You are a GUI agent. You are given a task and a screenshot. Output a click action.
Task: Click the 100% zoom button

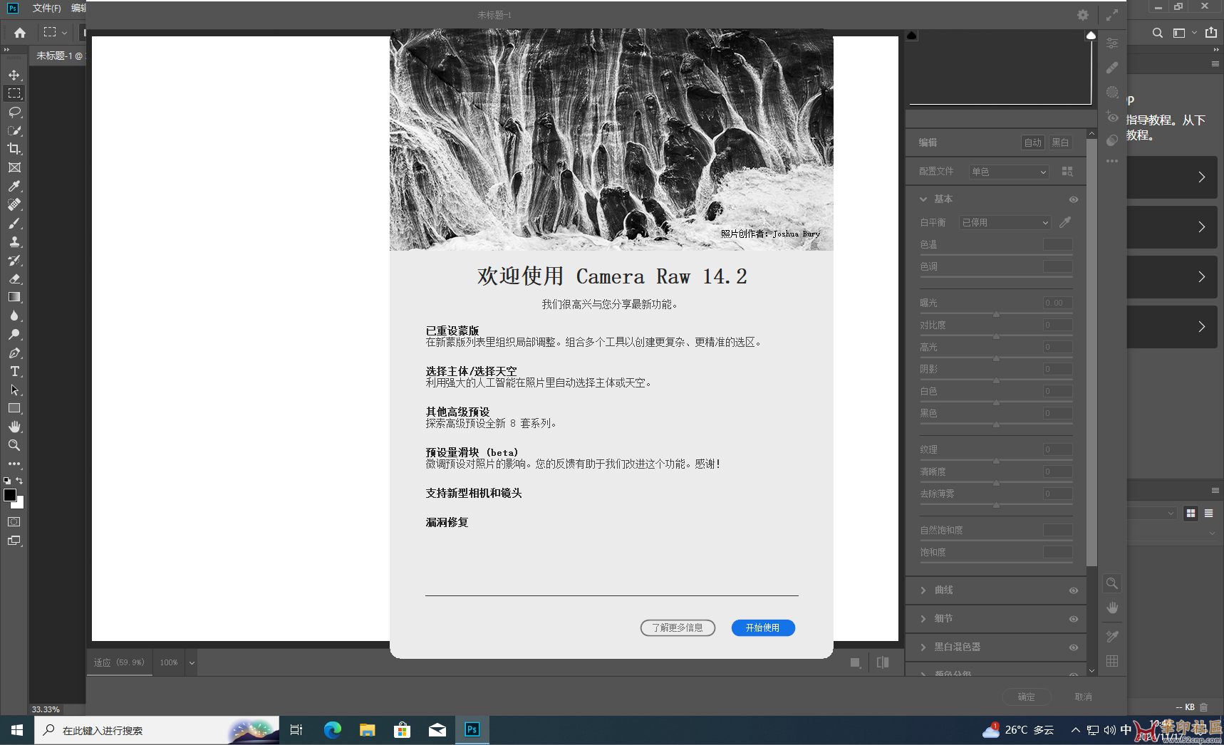(x=169, y=663)
